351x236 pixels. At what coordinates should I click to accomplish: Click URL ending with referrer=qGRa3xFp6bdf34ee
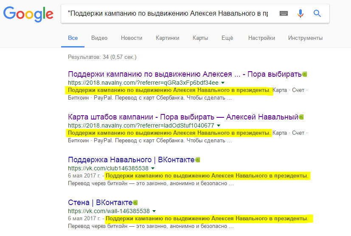pos(143,83)
